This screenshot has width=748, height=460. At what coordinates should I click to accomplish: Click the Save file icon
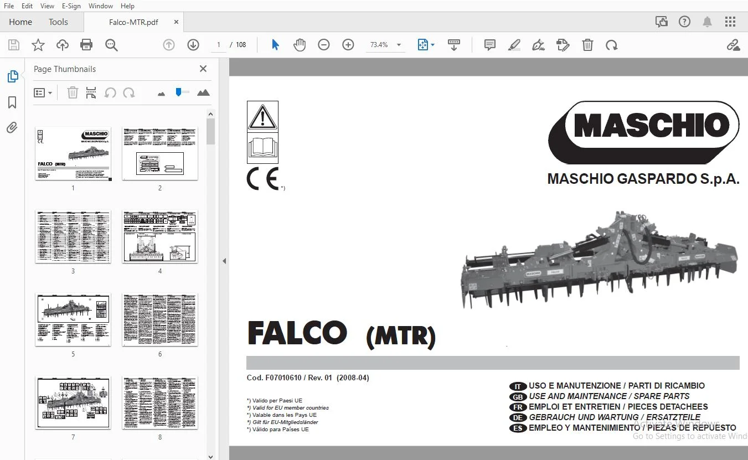tap(14, 45)
